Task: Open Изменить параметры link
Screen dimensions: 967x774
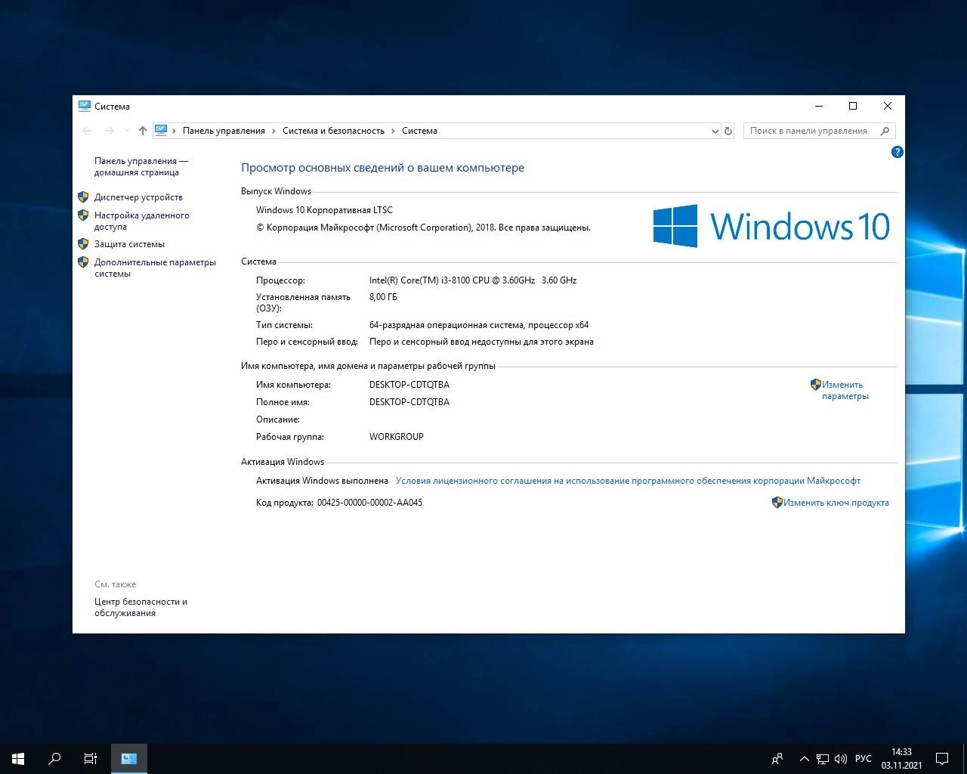Action: tap(845, 390)
